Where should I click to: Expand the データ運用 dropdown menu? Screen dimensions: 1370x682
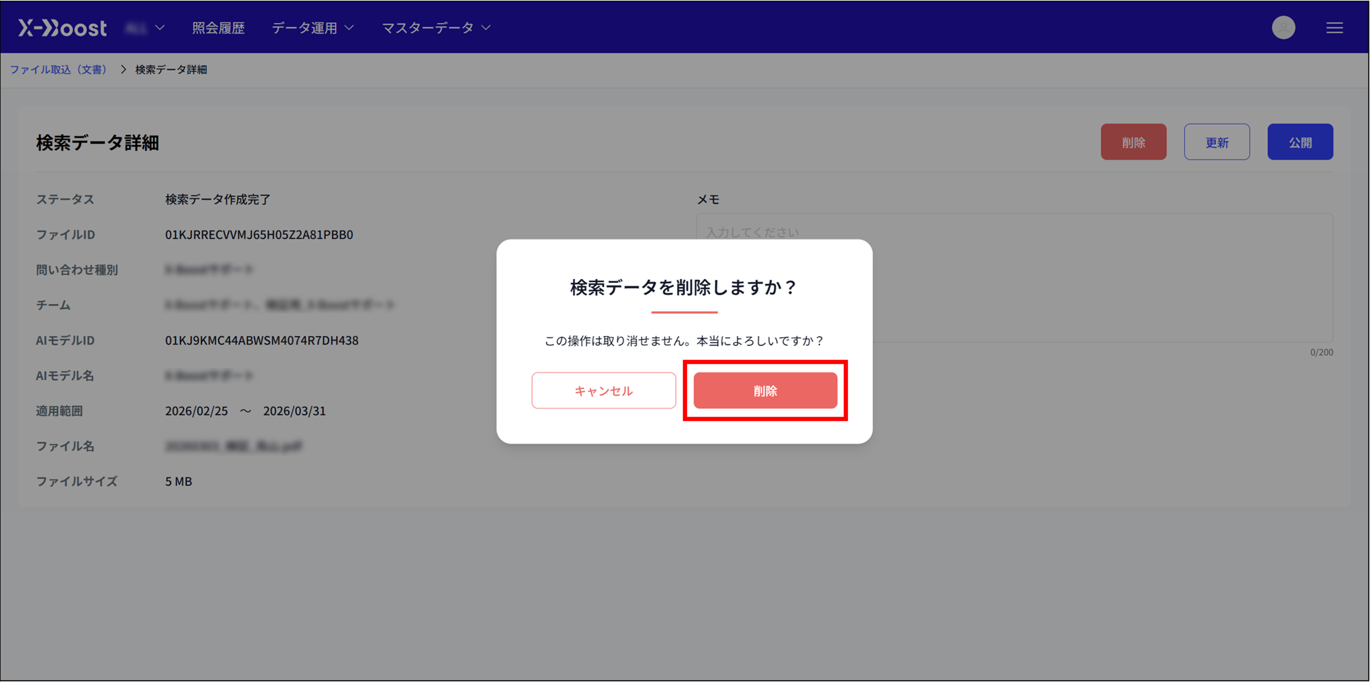tap(313, 28)
